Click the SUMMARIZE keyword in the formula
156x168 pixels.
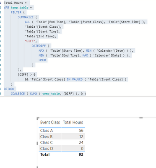(x=26, y=17)
